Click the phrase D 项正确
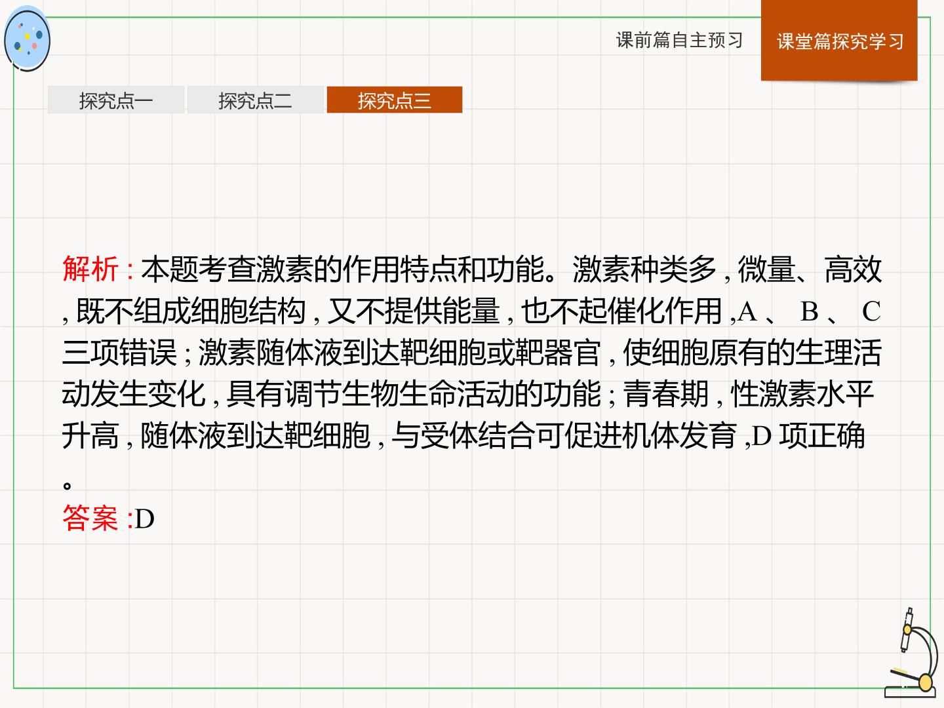The width and height of the screenshot is (944, 708). [x=809, y=435]
